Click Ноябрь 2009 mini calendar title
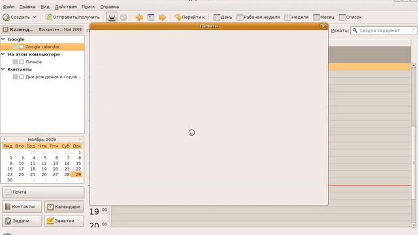The height and width of the screenshot is (235, 418). [42, 139]
